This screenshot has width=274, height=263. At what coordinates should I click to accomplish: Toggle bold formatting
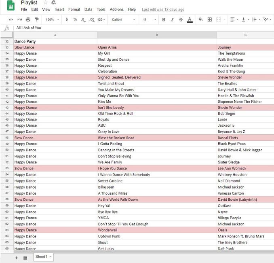tap(164, 19)
